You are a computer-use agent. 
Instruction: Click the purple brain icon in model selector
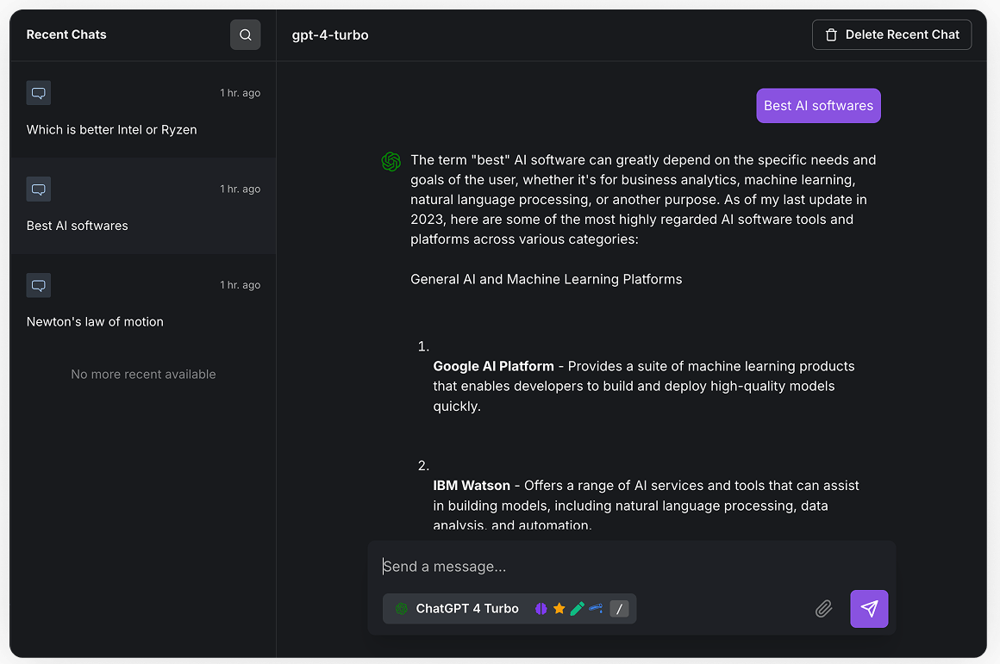541,609
